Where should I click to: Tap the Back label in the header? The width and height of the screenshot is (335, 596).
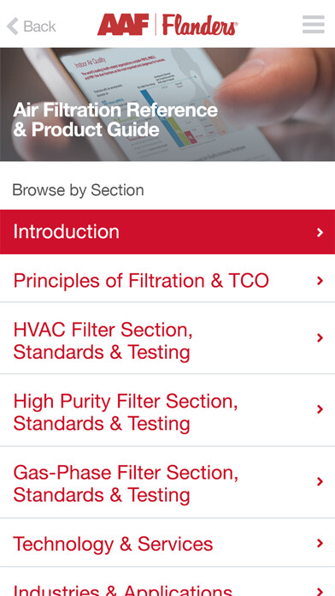pyautogui.click(x=39, y=27)
